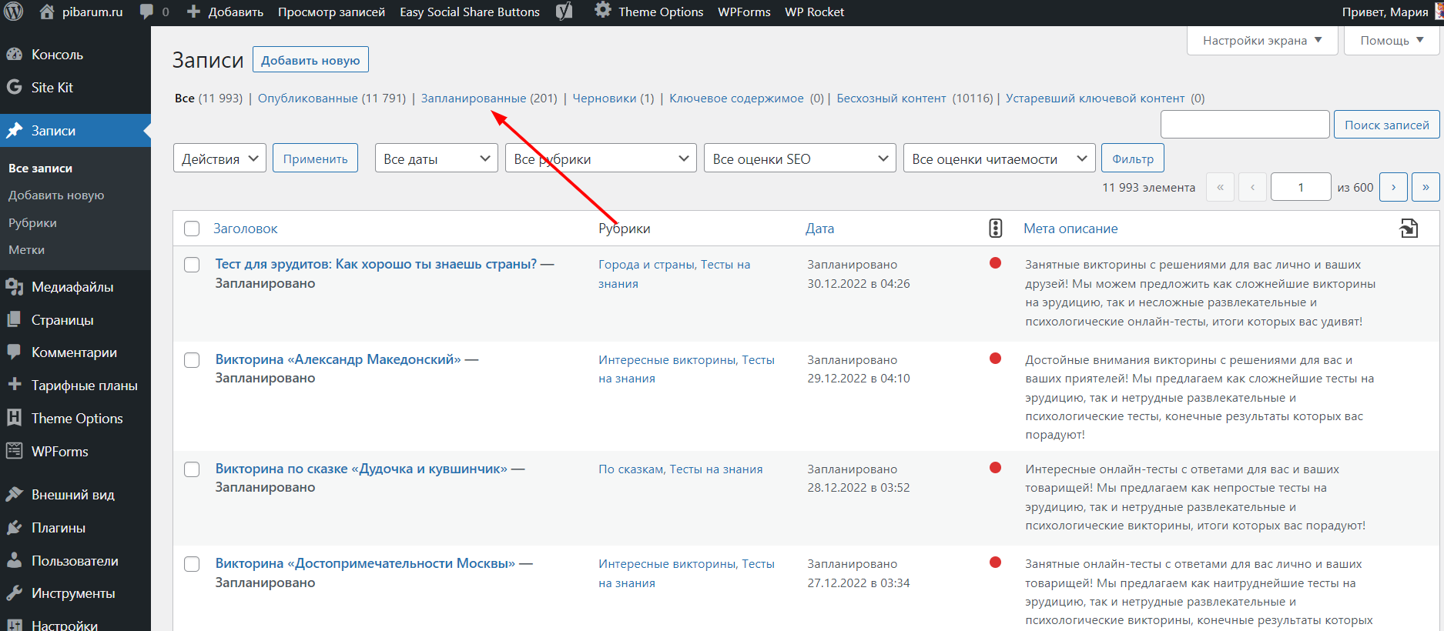Click the export icon in table header

pos(1409,229)
